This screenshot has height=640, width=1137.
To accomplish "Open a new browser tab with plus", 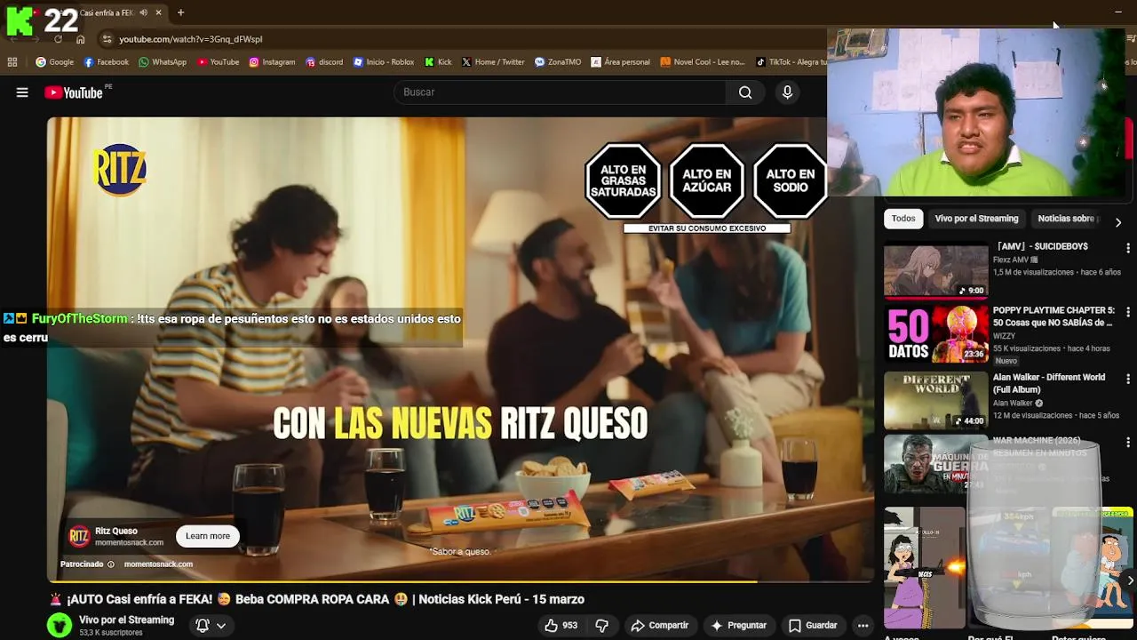I will [x=180, y=12].
